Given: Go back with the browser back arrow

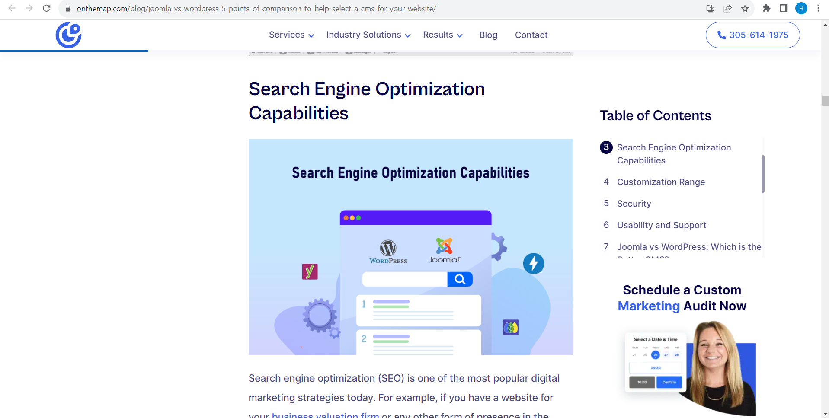Looking at the screenshot, I should click(x=12, y=8).
